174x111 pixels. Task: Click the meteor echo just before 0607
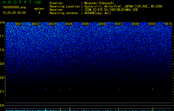118,89
